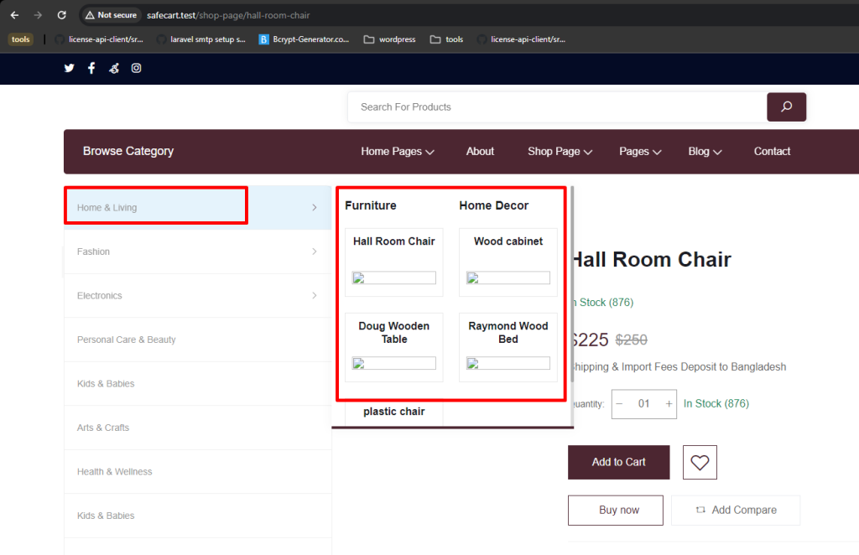Open the Instagram social link icon
The height and width of the screenshot is (555, 859).
click(137, 68)
